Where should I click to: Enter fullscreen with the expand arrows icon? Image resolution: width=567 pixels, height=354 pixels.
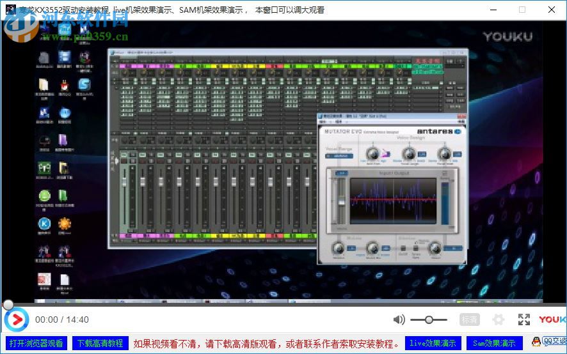point(524,319)
